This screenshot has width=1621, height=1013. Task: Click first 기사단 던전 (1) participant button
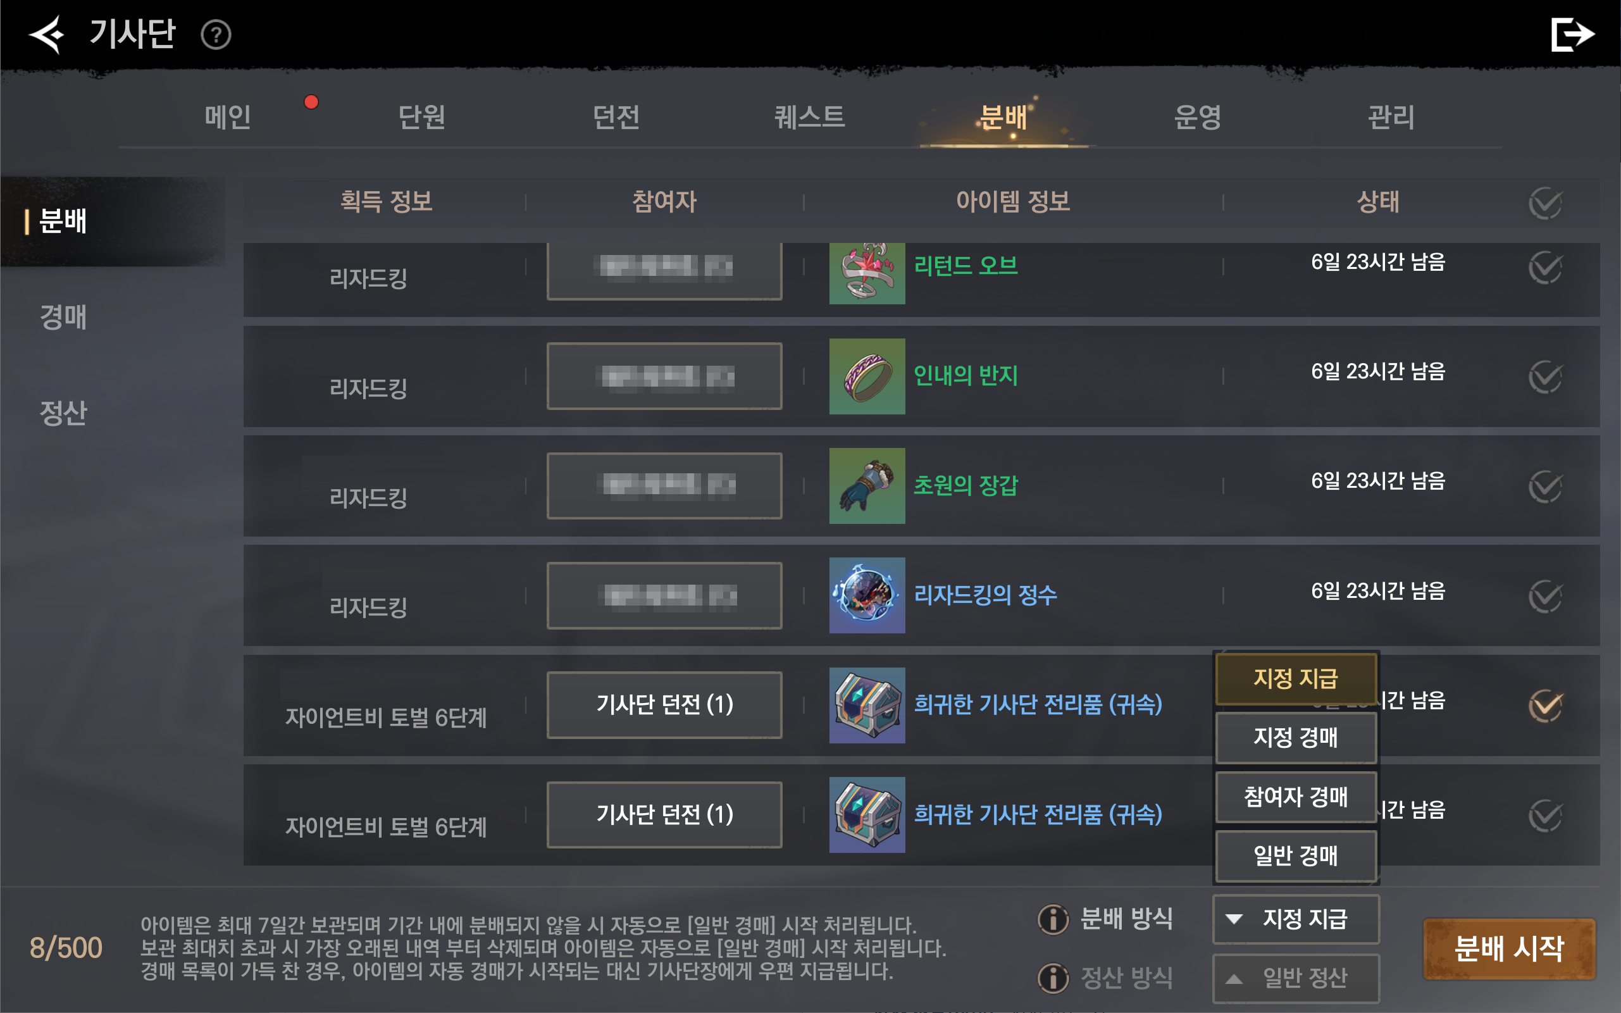click(664, 705)
